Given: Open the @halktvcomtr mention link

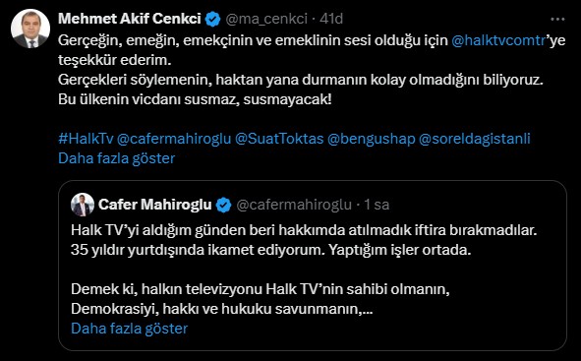Looking at the screenshot, I should pos(498,40).
